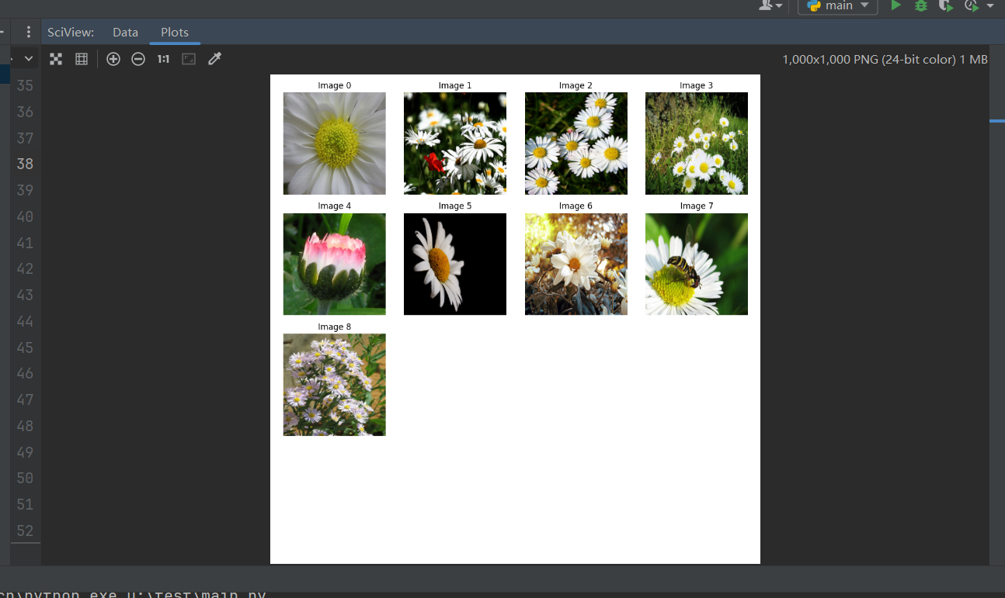
Task: Click the Image 5 daisy on black background
Action: pos(455,264)
